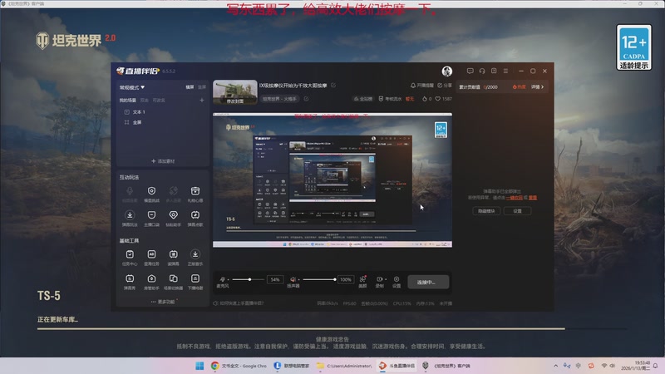Click the 重置 link in right panel

533,198
